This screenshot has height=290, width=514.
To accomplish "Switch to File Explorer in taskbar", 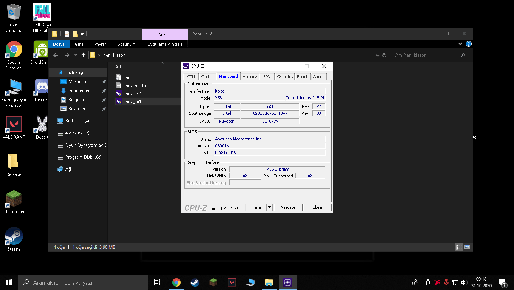I will (269, 282).
